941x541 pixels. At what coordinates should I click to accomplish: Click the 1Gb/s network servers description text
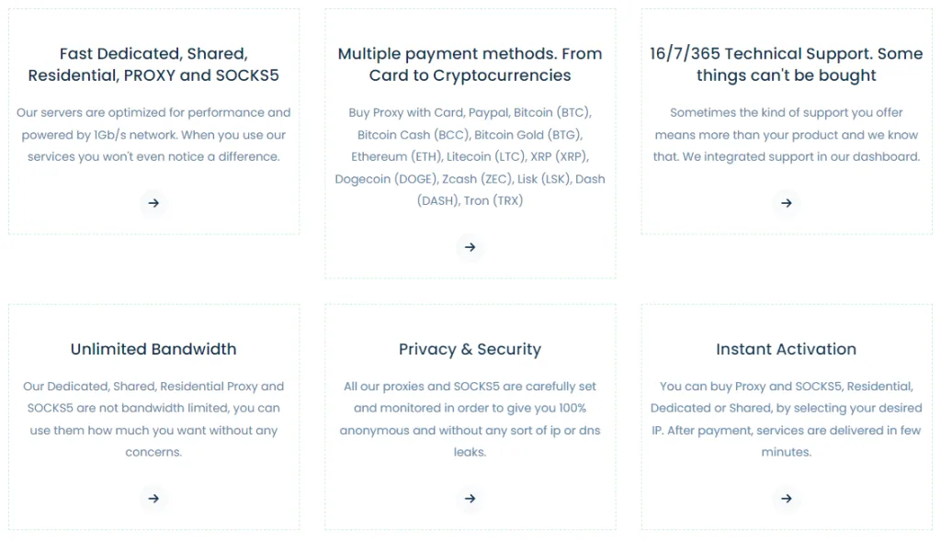pyautogui.click(x=153, y=135)
